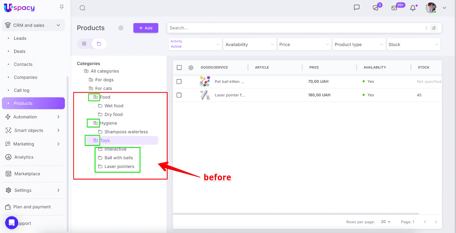Open the mail inbox icon with 99+ badge

click(x=394, y=8)
